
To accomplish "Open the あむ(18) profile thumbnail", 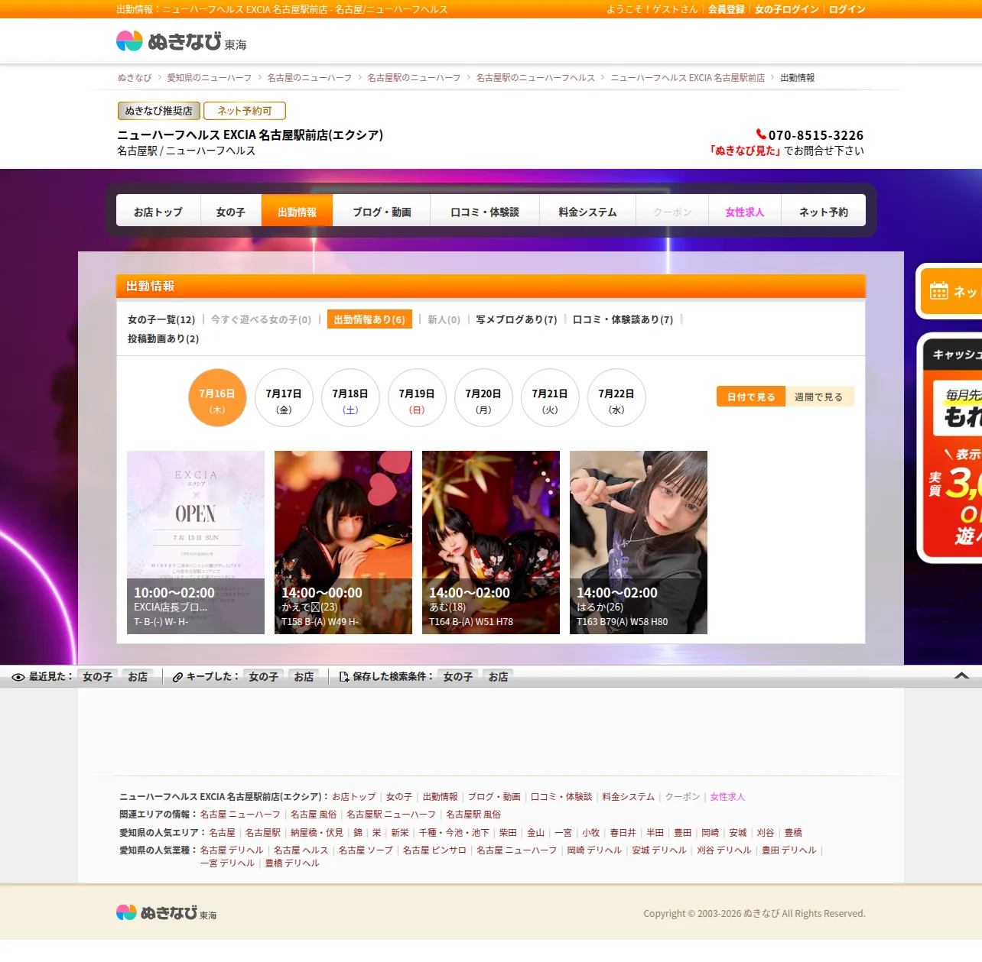I will click(491, 543).
